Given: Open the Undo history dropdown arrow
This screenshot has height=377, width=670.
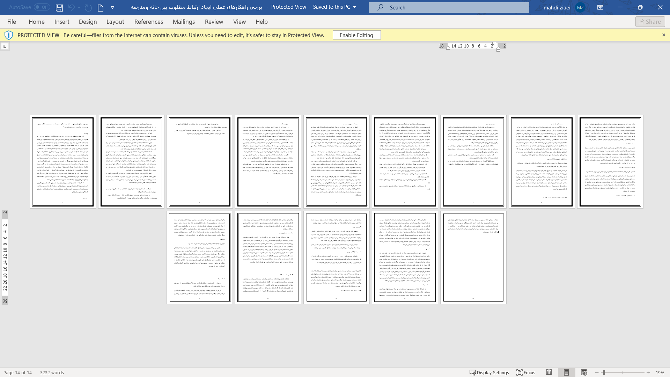Looking at the screenshot, I should coord(79,7).
